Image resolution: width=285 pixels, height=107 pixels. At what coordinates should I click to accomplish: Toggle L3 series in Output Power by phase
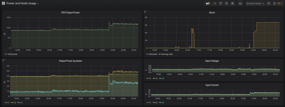tap(21, 103)
